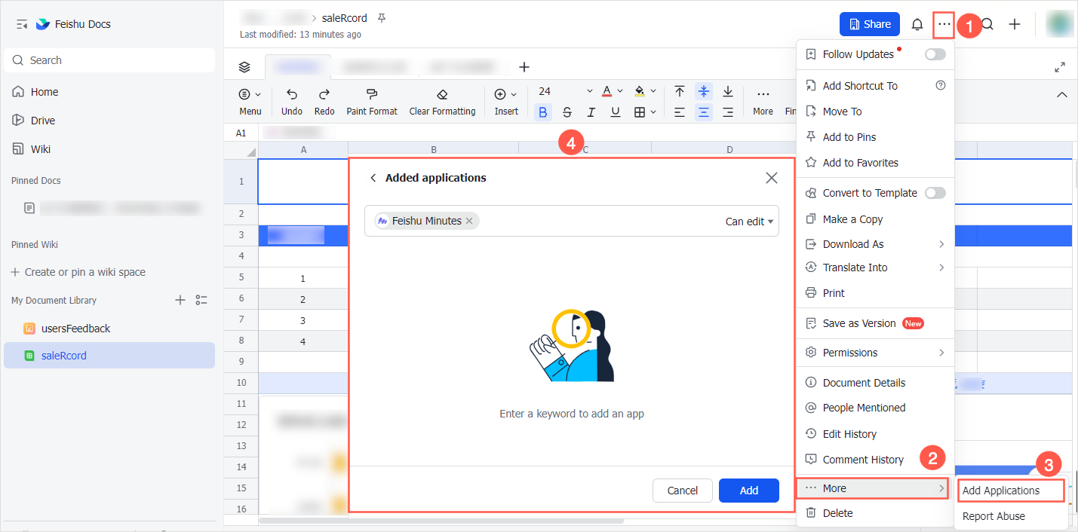Click the fullscreen expand icon

point(1060,67)
